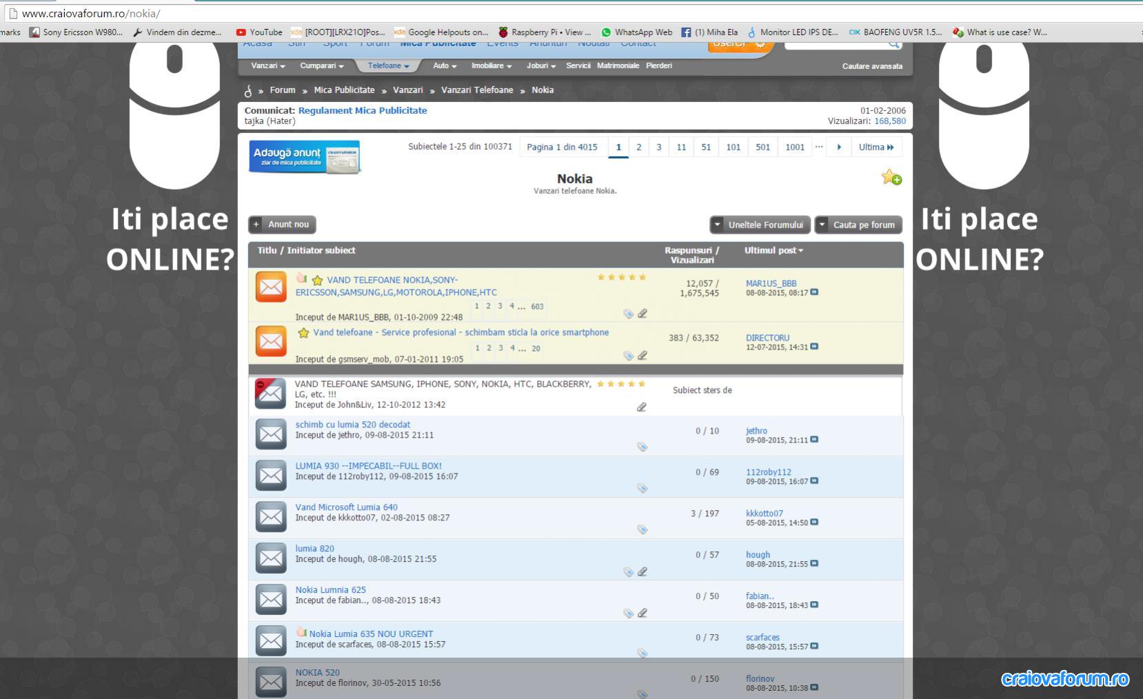This screenshot has width=1143, height=699.
Task: Open page jump ellipsis in pagination
Action: [x=819, y=147]
